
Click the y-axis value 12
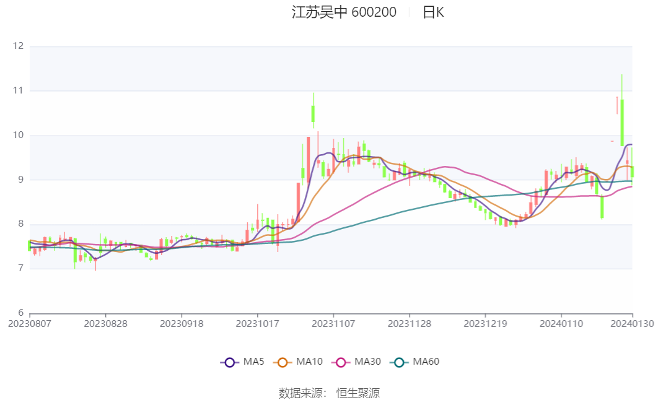pyautogui.click(x=18, y=46)
